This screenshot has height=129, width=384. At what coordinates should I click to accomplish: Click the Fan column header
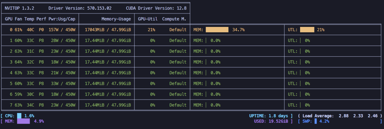pos(18,19)
